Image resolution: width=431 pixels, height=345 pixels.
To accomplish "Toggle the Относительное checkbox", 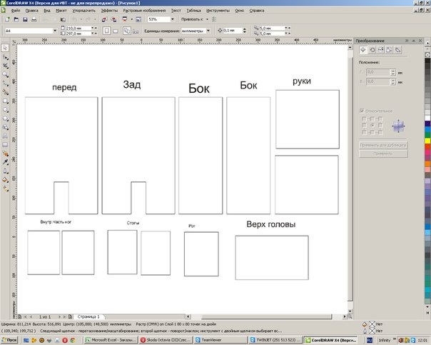I will 362,111.
